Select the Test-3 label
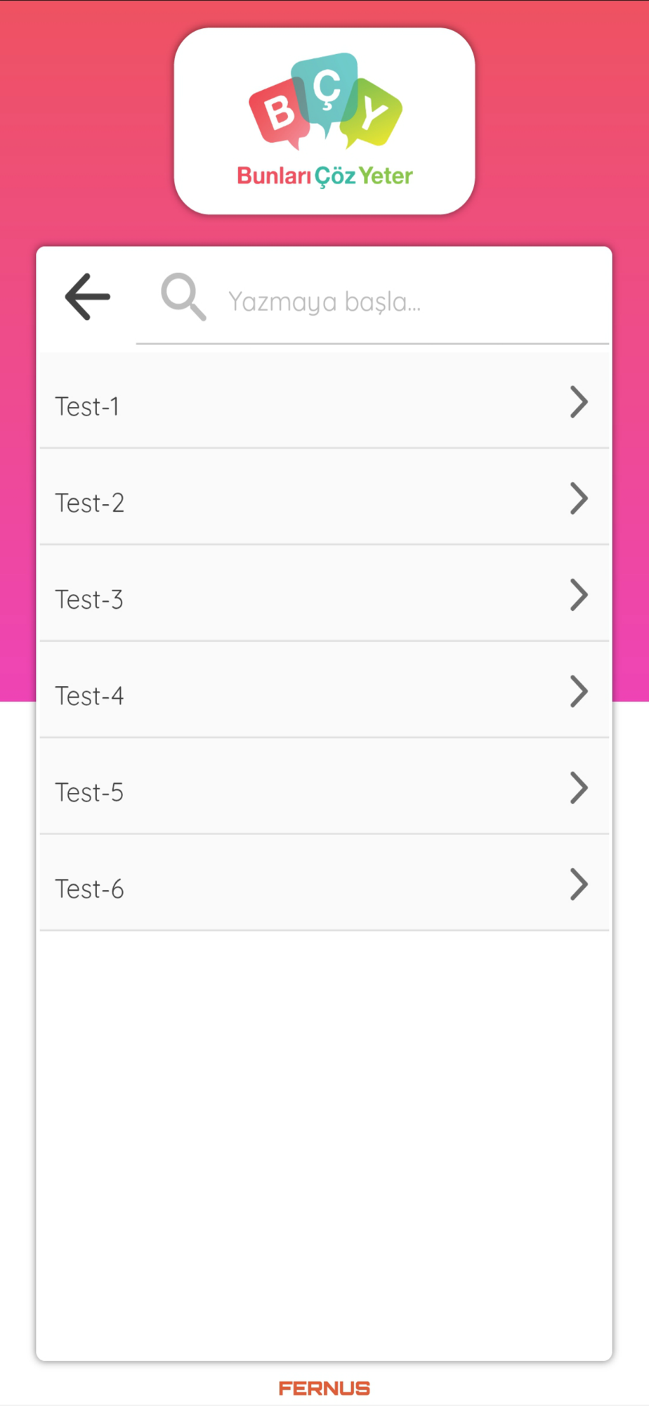The height and width of the screenshot is (1406, 649). click(89, 600)
